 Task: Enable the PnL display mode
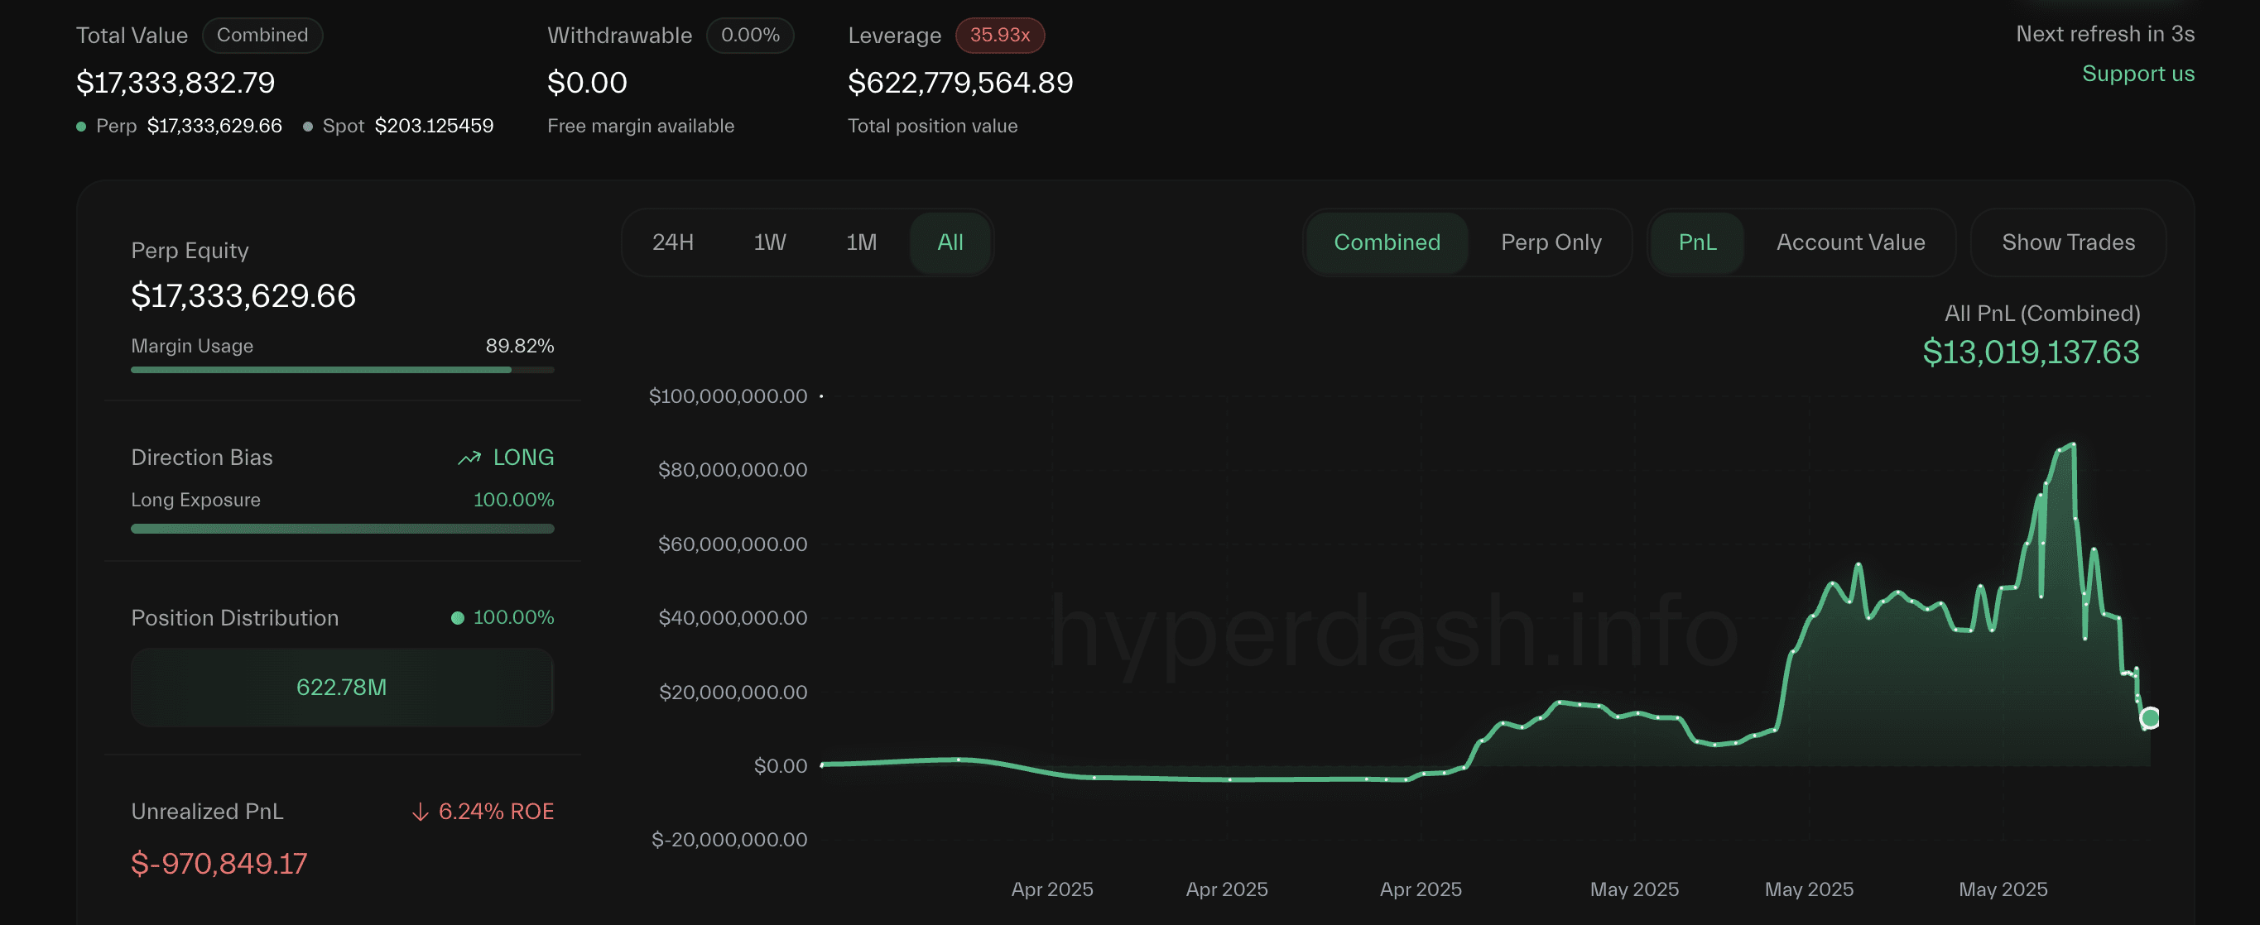[x=1696, y=242]
